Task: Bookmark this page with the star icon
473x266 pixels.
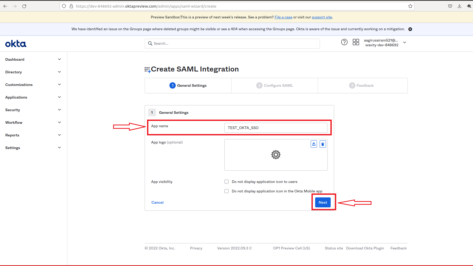Action: coord(410,6)
